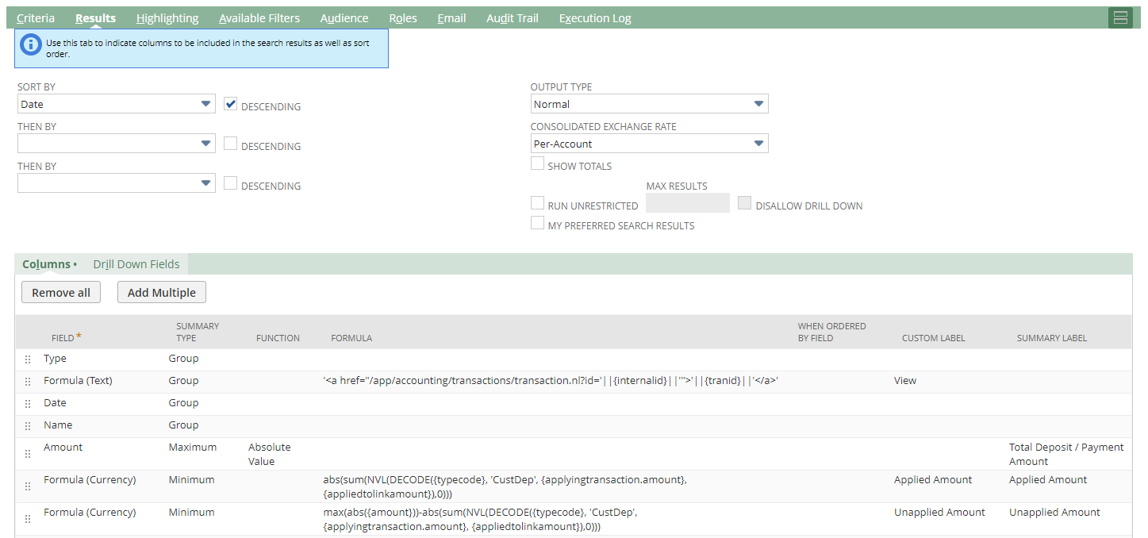Screen dimensions: 1148x538
Task: Click formula starting with abs(sum(NVL(DECODE
Action: [505, 486]
